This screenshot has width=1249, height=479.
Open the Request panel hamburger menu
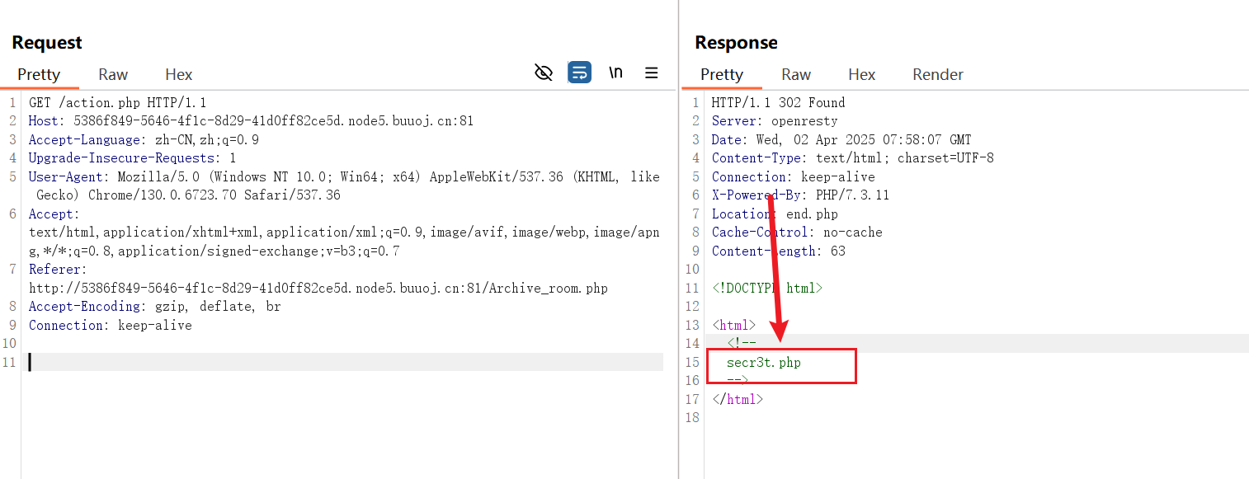pyautogui.click(x=652, y=73)
